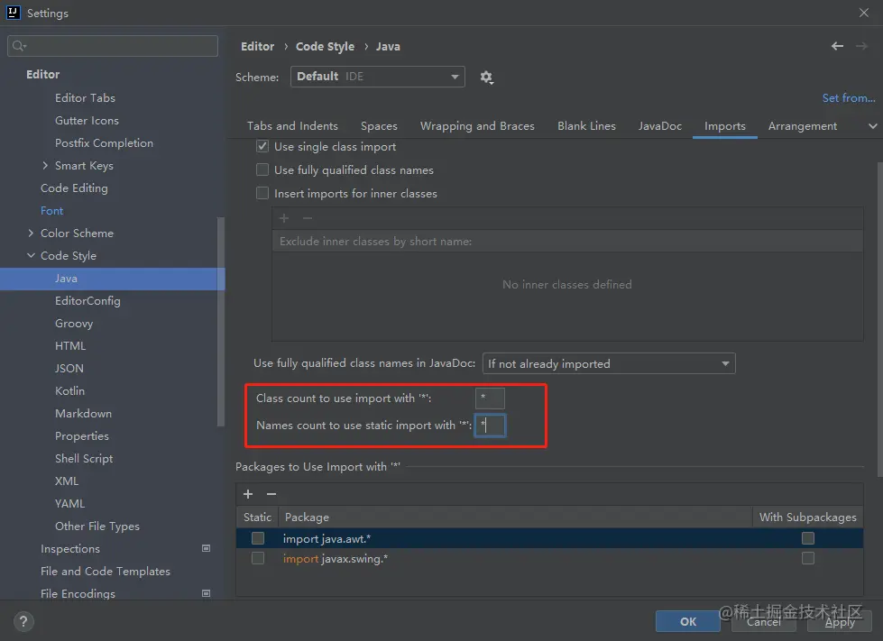This screenshot has width=883, height=641.
Task: Click the IntelliJ logo in title bar
Action: point(13,13)
